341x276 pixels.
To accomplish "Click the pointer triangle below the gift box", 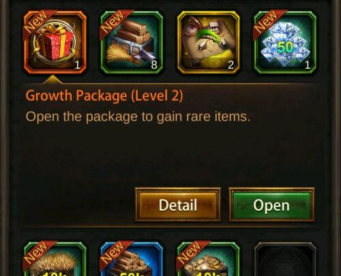I will [x=53, y=79].
